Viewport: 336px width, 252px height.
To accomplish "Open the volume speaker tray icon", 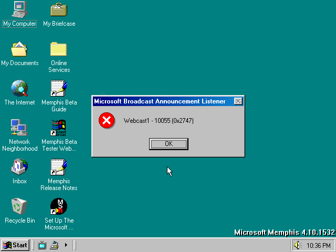I will 298,245.
